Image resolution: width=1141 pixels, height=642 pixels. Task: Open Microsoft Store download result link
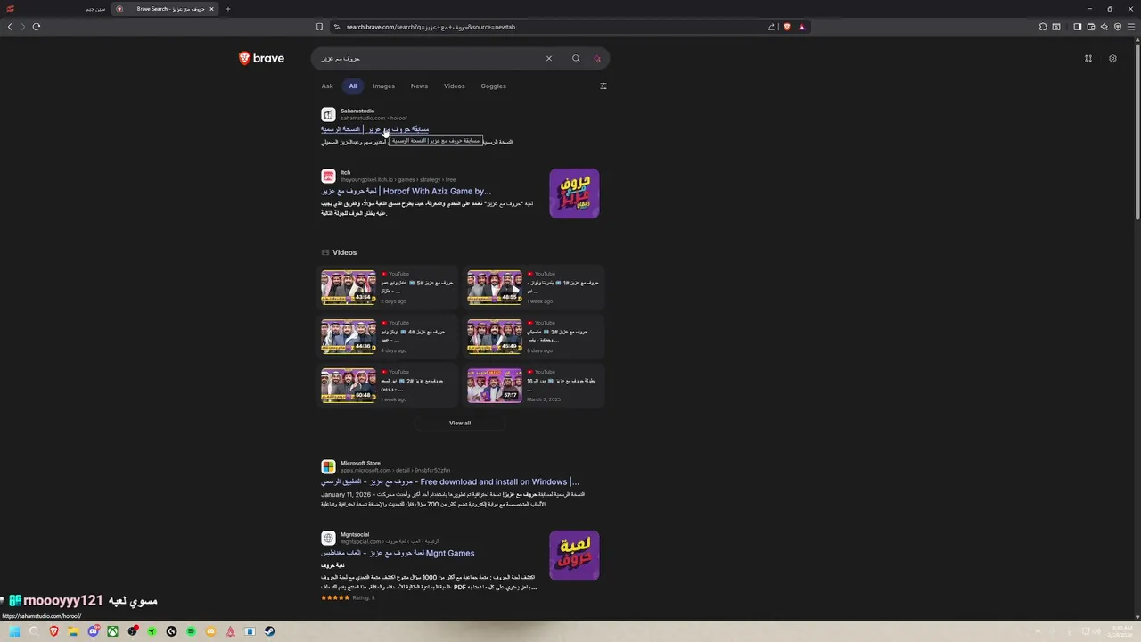pos(450,481)
